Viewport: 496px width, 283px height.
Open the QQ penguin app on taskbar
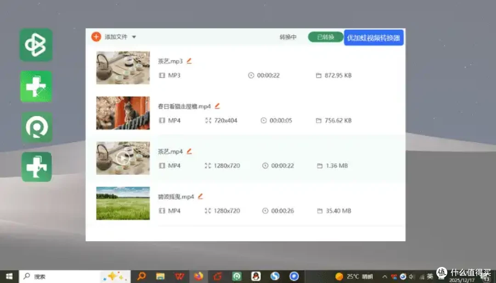click(256, 277)
